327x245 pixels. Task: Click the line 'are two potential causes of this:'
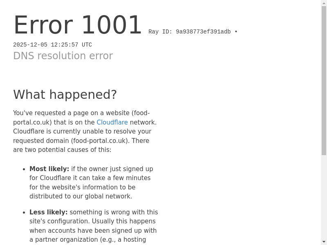click(x=62, y=150)
